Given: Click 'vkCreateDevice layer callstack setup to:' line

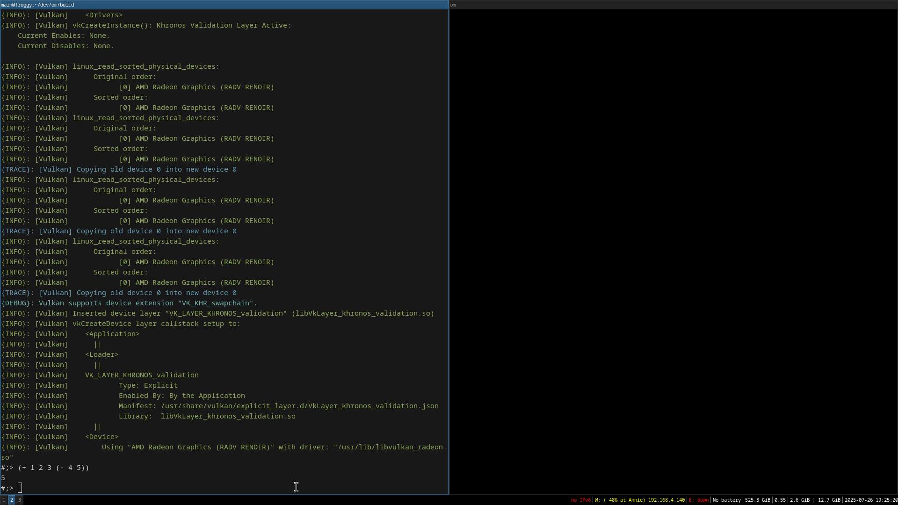Looking at the screenshot, I should tap(121, 324).
